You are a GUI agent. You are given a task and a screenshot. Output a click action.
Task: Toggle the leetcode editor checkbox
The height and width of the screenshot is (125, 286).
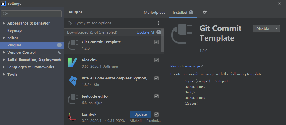(156, 96)
